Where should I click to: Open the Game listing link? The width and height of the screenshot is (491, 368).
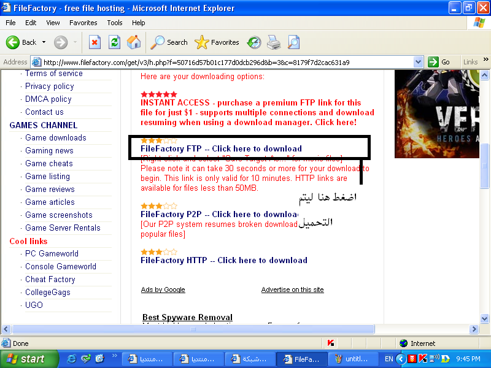(47, 176)
